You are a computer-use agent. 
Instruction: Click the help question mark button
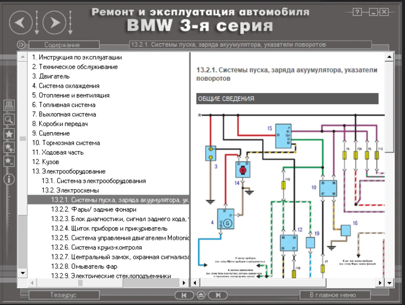(x=357, y=12)
